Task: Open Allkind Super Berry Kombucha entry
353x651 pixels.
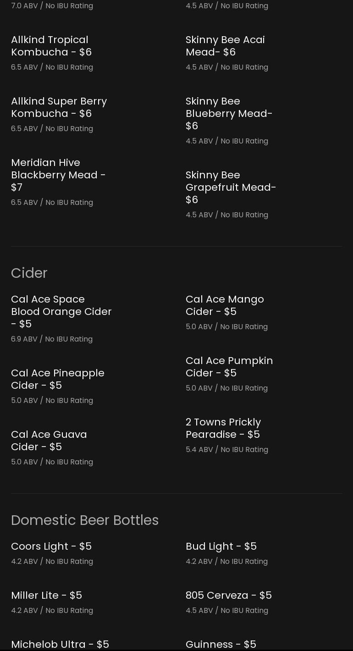Action: (59, 107)
